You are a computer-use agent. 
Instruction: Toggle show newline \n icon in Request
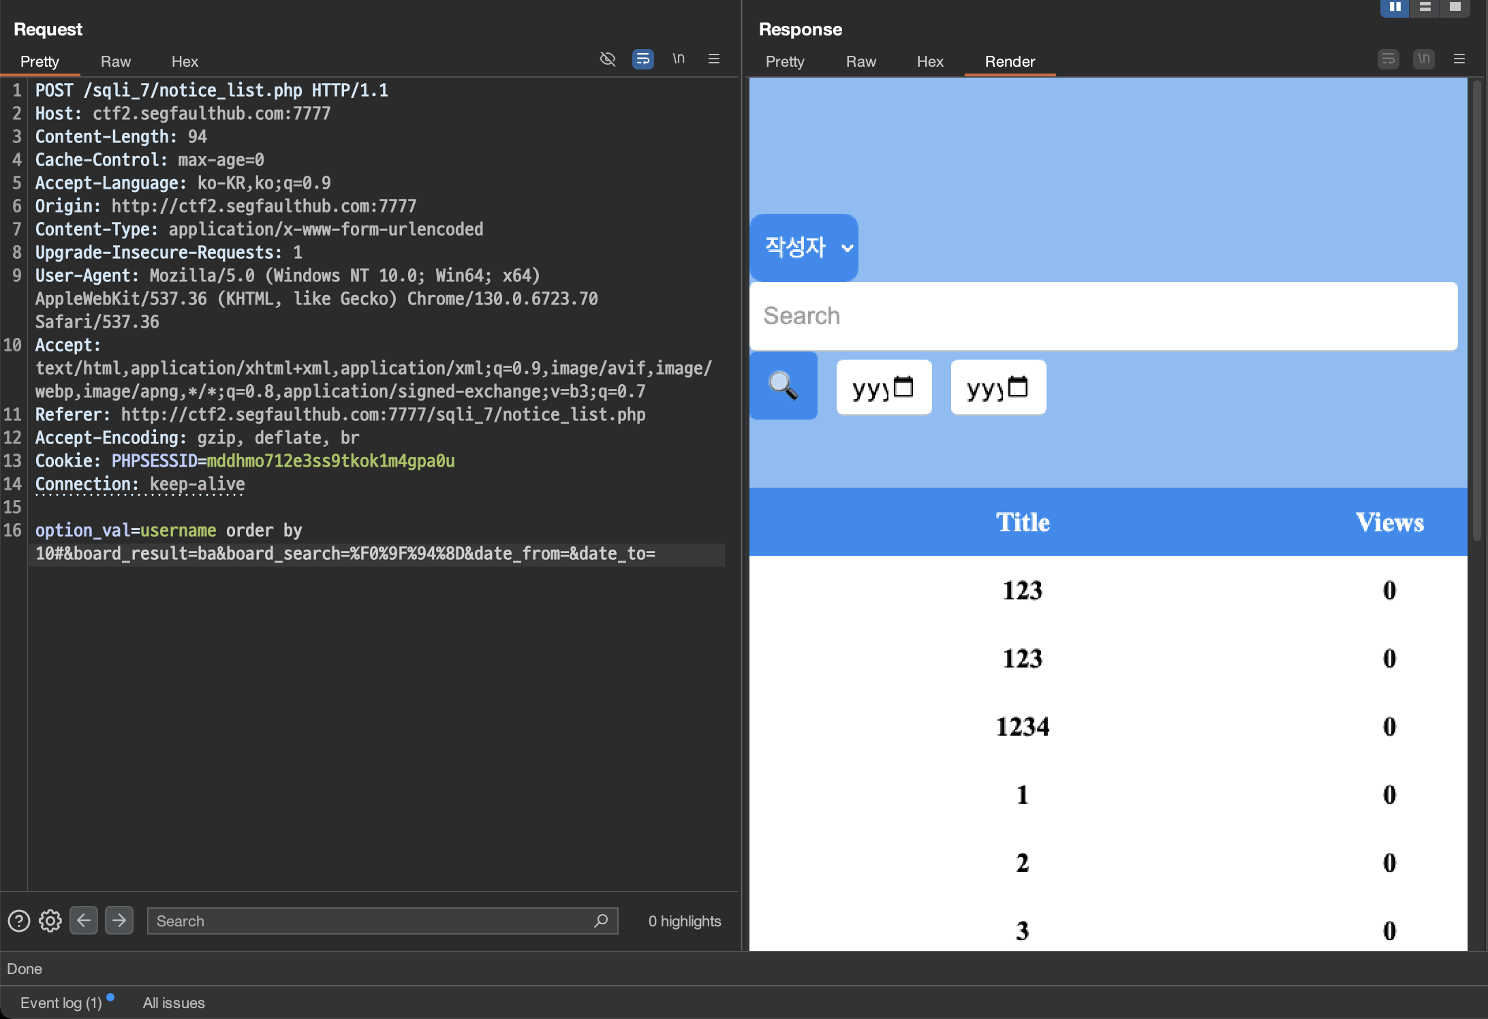tap(679, 59)
